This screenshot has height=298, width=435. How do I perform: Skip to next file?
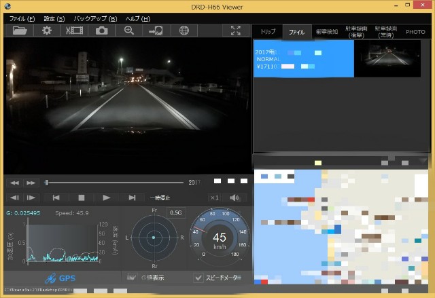(x=132, y=198)
